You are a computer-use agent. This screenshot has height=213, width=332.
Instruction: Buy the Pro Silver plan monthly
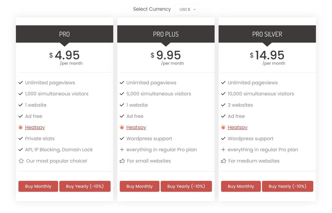pyautogui.click(x=241, y=186)
